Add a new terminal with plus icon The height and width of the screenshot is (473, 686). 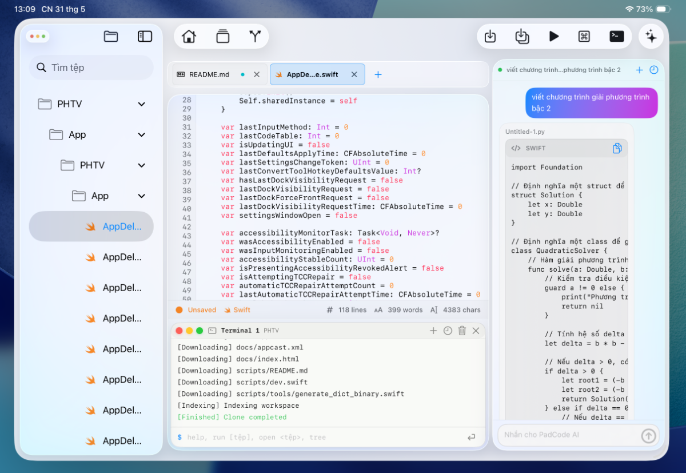pos(433,331)
